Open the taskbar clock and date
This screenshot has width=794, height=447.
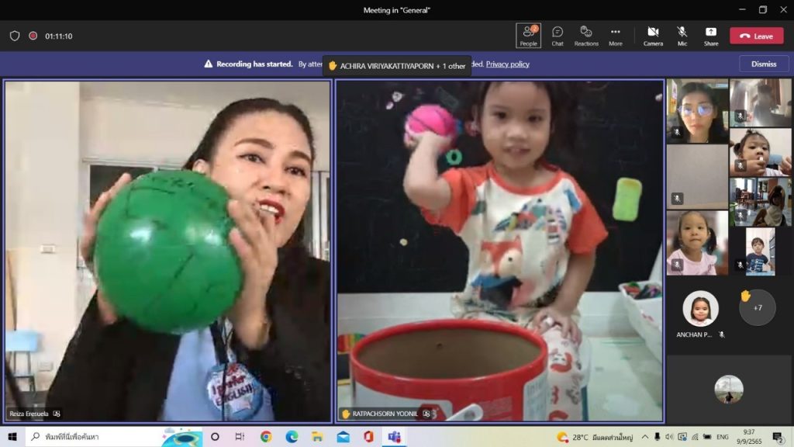pyautogui.click(x=749, y=436)
